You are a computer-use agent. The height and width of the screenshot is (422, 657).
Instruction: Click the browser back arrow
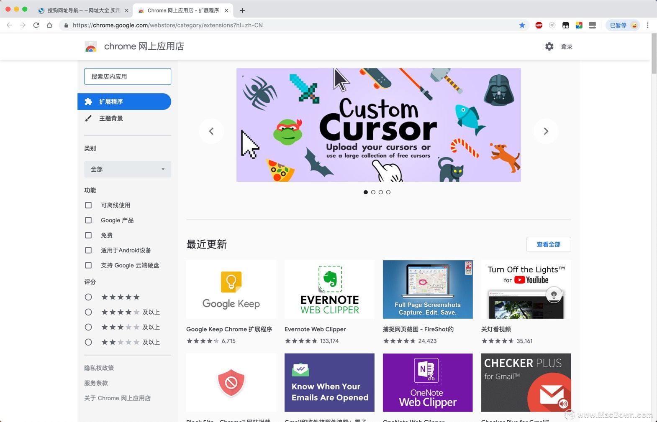click(x=9, y=25)
